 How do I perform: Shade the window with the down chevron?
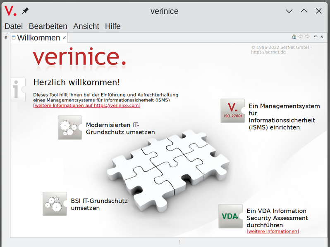click(289, 11)
